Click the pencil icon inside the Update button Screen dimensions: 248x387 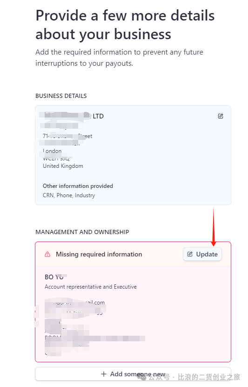pyautogui.click(x=190, y=254)
